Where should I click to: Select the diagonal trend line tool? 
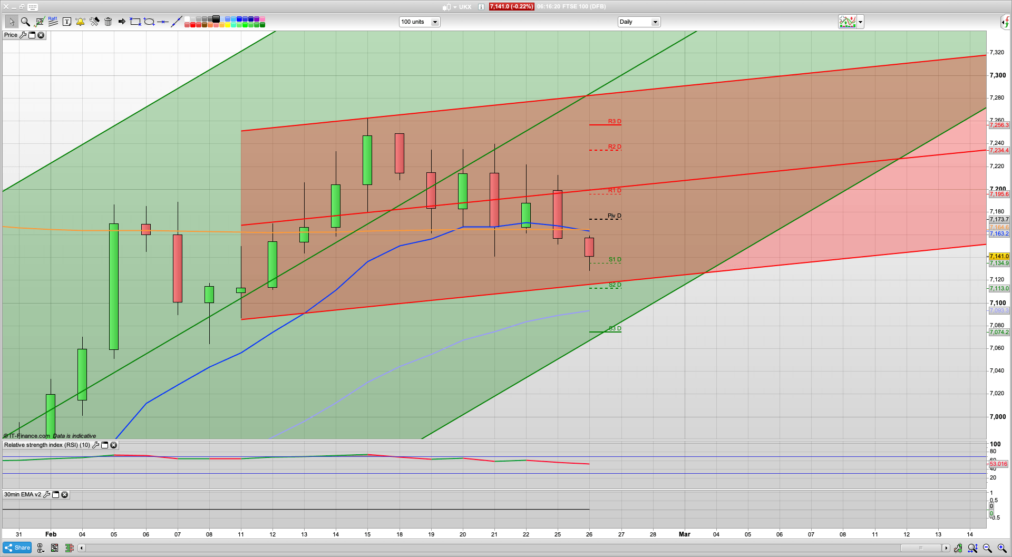point(177,22)
